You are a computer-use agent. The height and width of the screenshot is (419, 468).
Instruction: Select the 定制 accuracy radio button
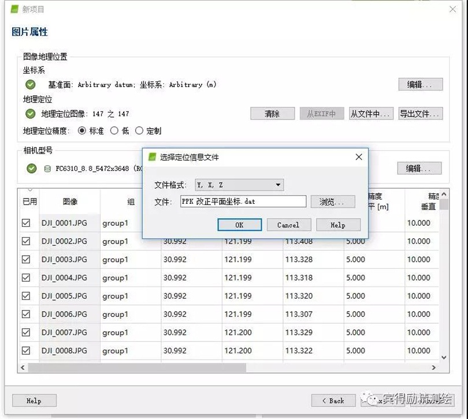(139, 130)
